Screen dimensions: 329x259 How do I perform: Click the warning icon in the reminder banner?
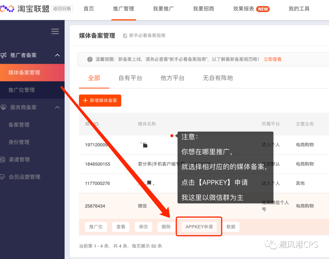pos(90,59)
